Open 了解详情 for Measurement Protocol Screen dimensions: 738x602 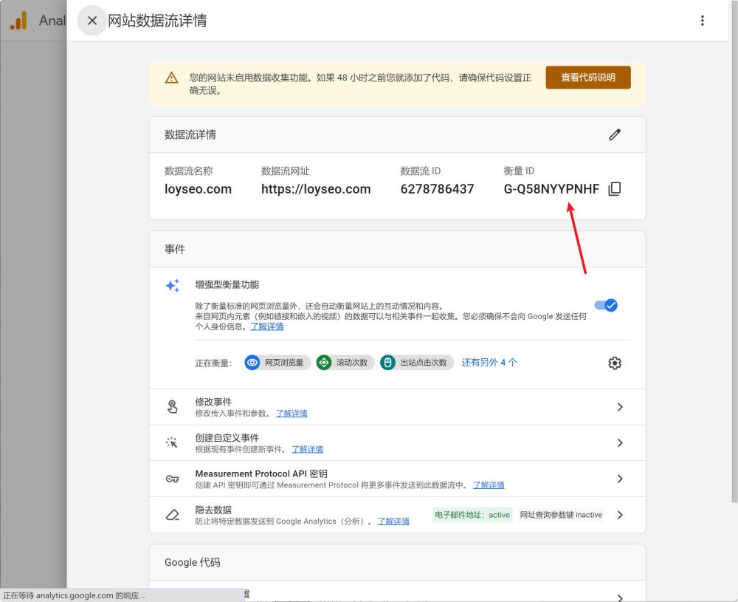(489, 485)
